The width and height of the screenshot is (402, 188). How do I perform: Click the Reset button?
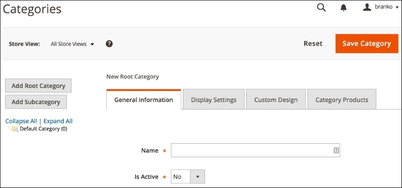(x=313, y=44)
